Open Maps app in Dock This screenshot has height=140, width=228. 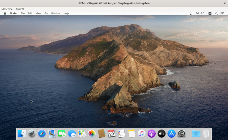82,133
